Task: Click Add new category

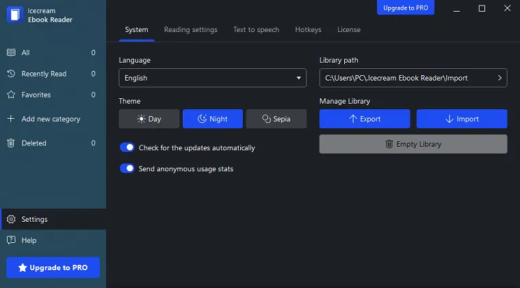Action: pyautogui.click(x=53, y=119)
